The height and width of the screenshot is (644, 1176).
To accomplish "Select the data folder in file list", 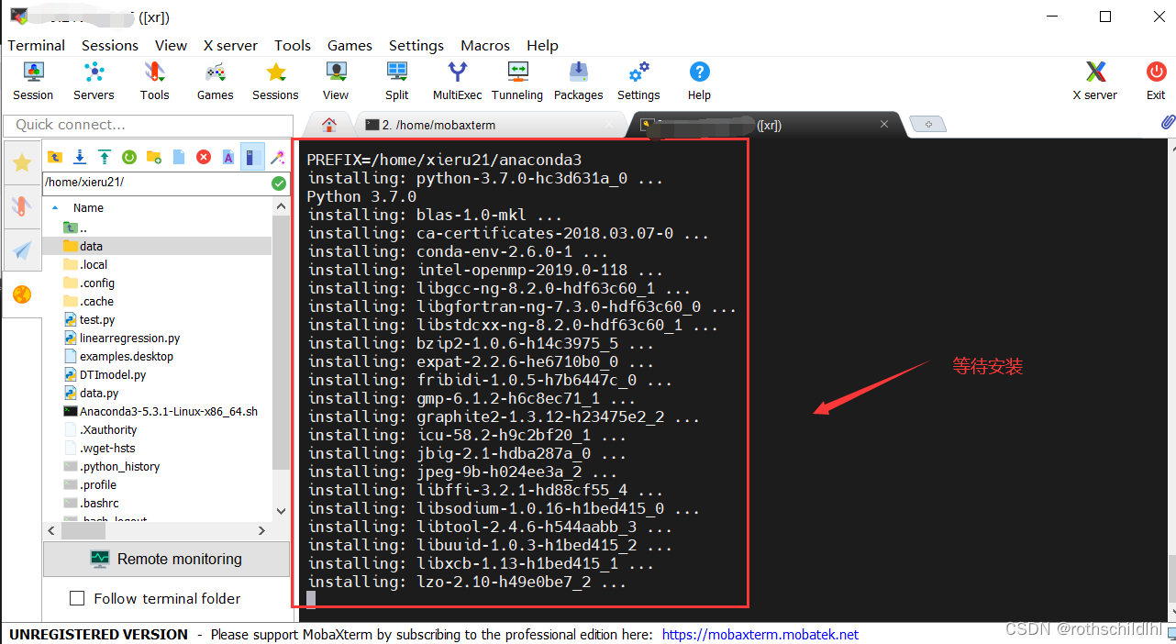I will (91, 246).
